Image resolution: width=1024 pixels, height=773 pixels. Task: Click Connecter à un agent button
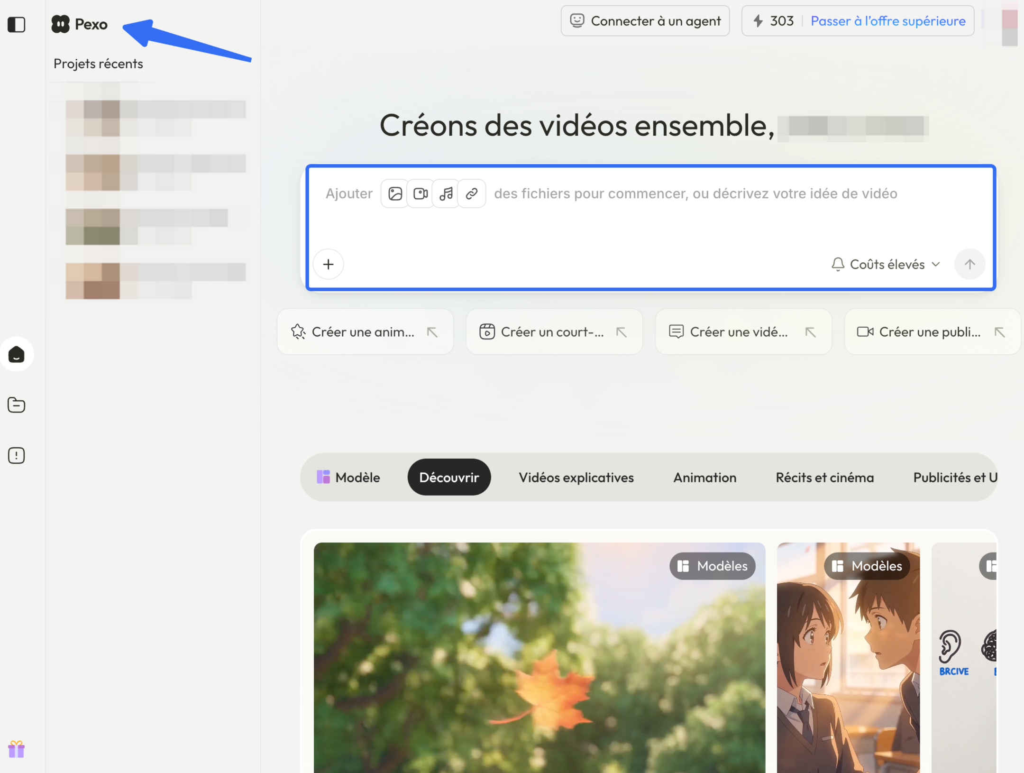point(645,21)
